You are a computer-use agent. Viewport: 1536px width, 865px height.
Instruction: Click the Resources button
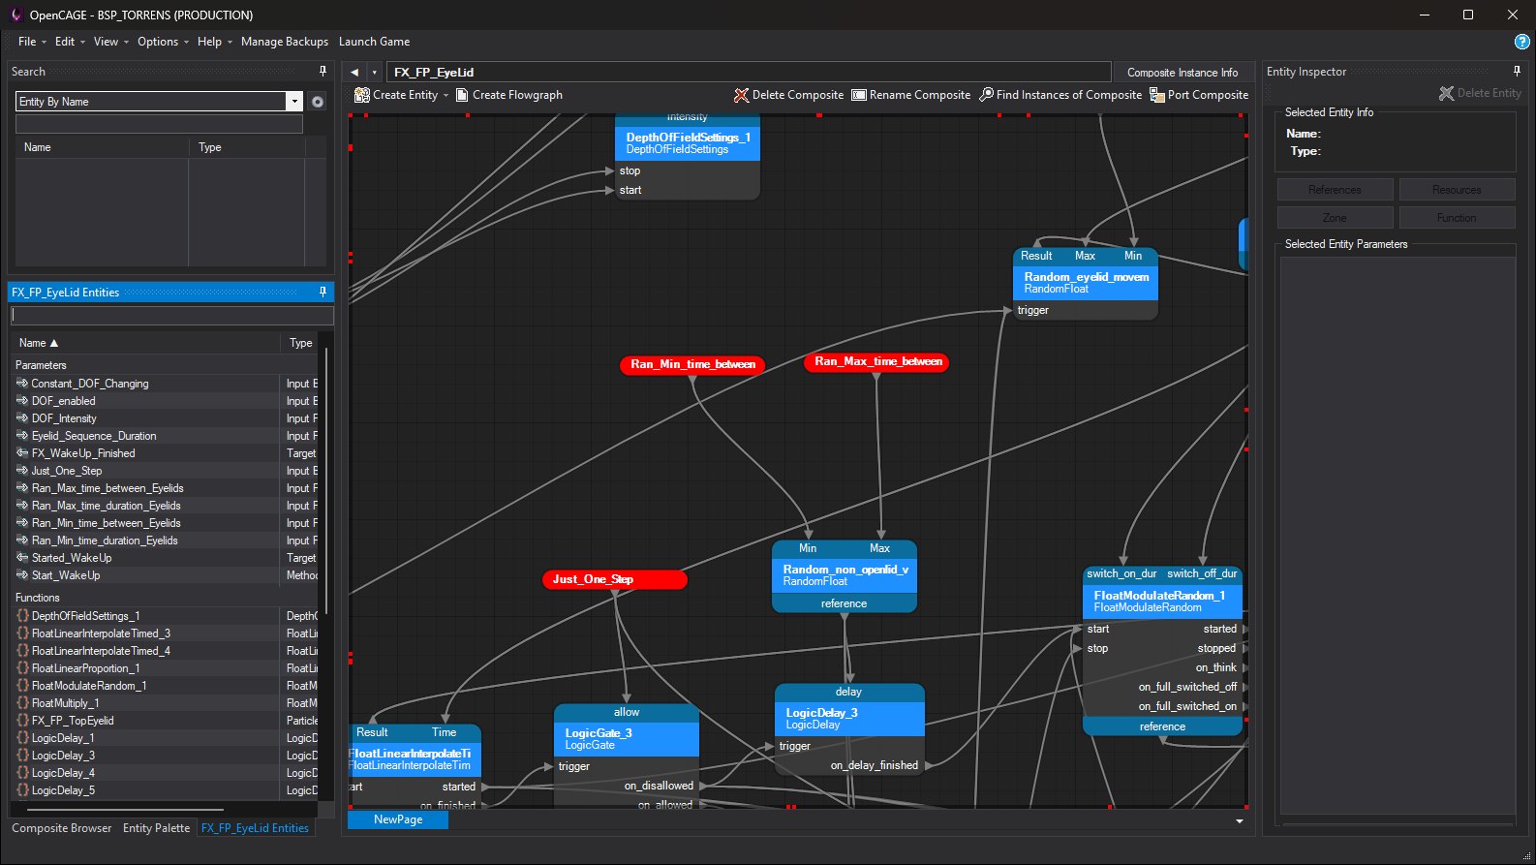1457,190
